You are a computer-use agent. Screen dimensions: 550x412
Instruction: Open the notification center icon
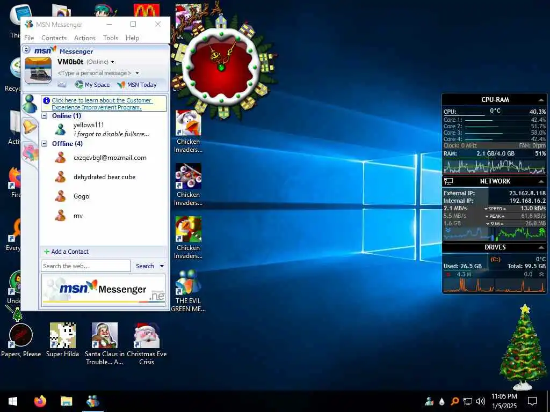(532, 401)
